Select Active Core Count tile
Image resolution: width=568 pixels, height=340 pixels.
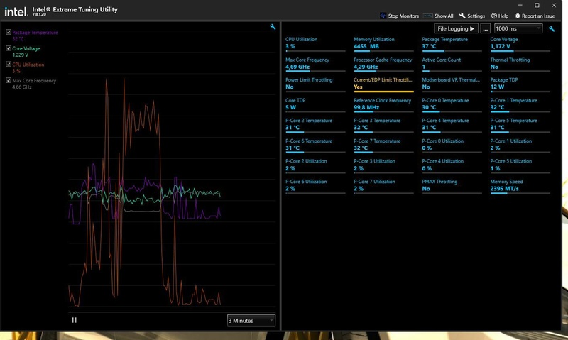click(x=452, y=64)
